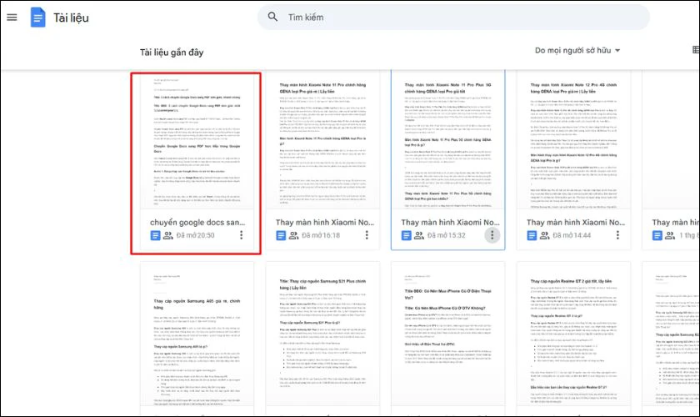Click shared people icon beside Đã mở 20:50
This screenshot has width=700, height=417.
pos(167,235)
